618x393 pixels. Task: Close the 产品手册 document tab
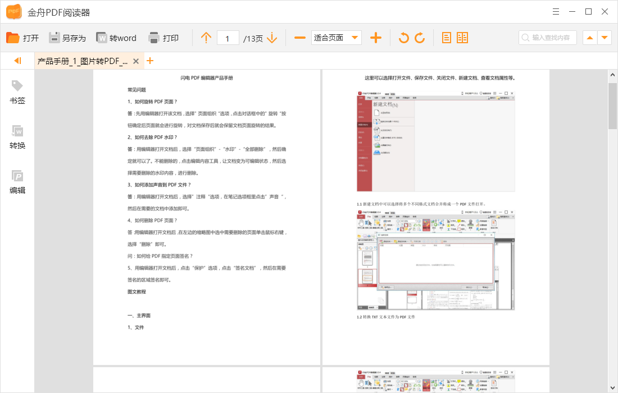(x=136, y=61)
